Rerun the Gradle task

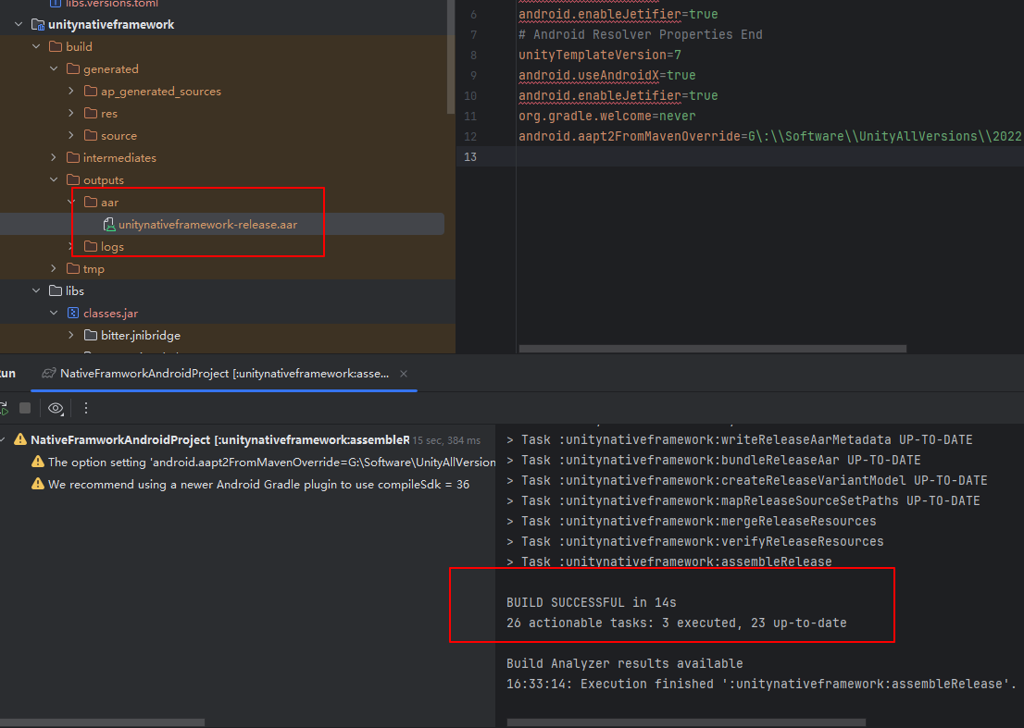[4, 408]
